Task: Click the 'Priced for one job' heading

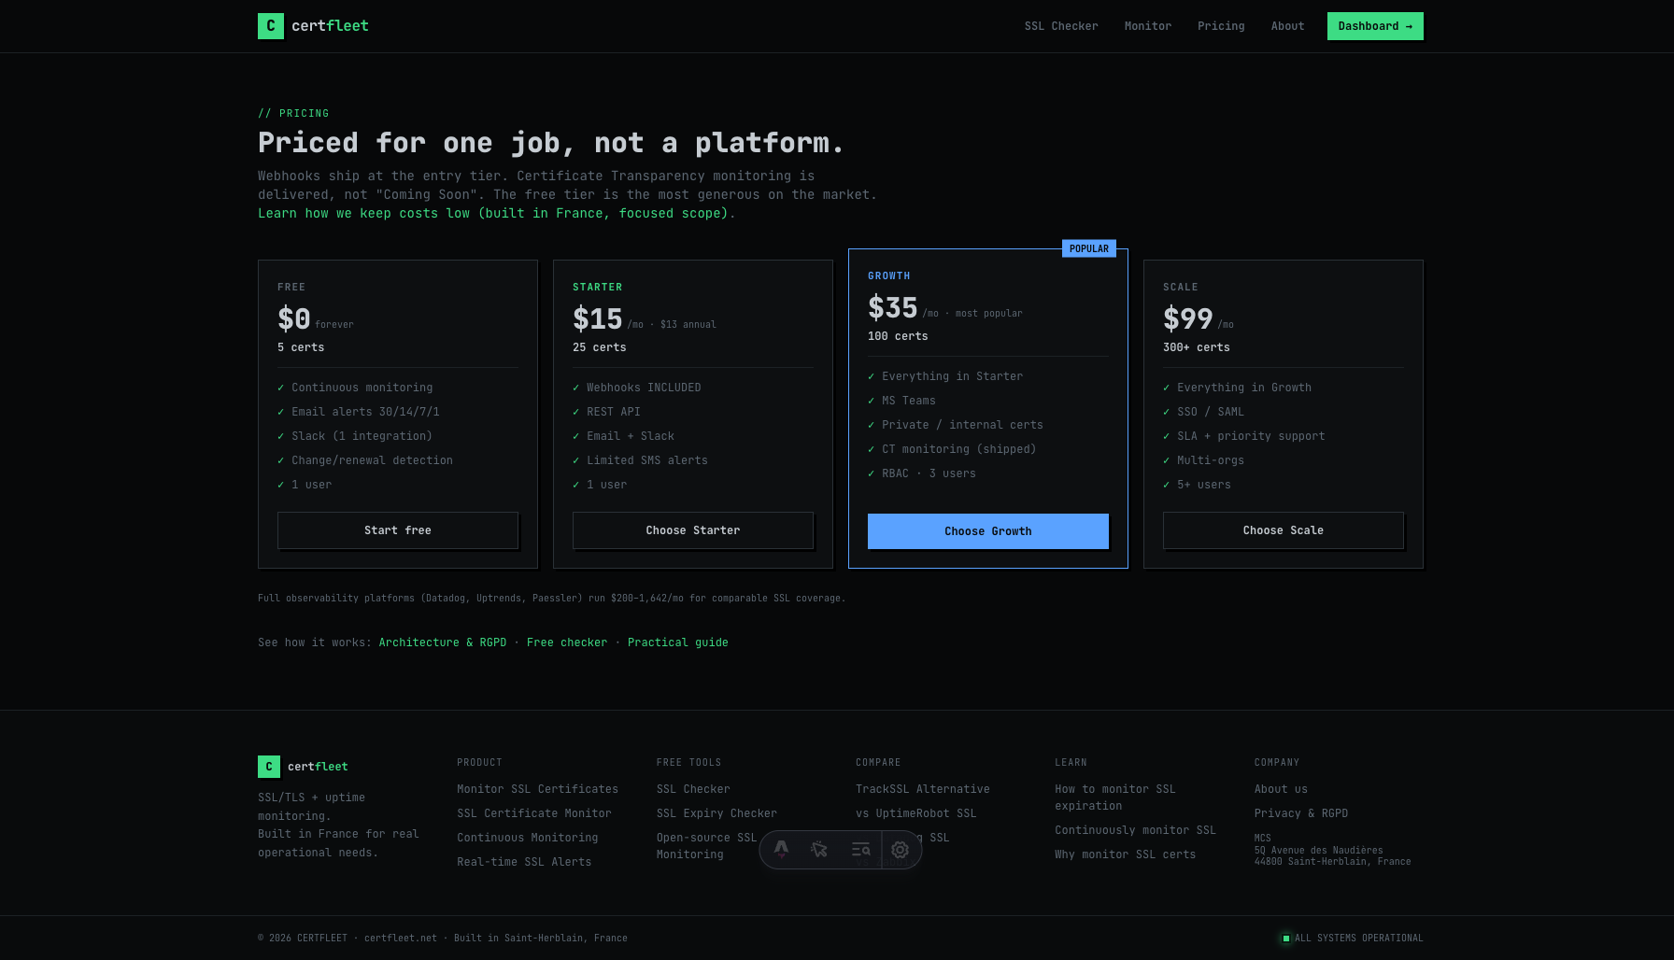Action: pyautogui.click(x=551, y=143)
